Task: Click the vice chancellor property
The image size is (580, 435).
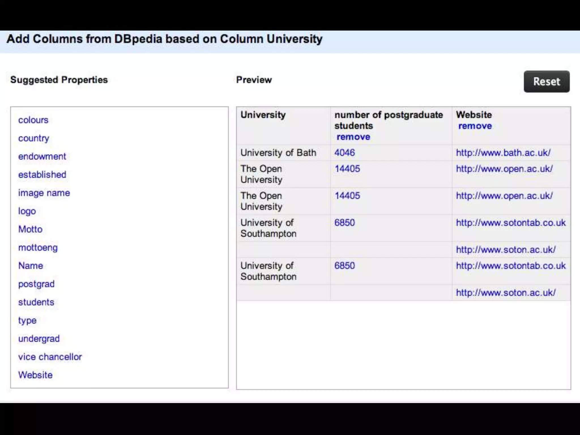Action: (50, 357)
